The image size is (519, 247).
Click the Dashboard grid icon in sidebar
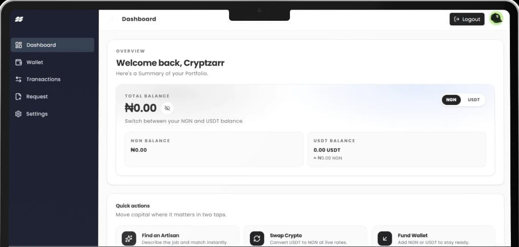click(x=19, y=45)
